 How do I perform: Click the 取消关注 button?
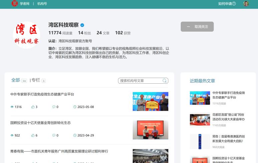click(197, 27)
